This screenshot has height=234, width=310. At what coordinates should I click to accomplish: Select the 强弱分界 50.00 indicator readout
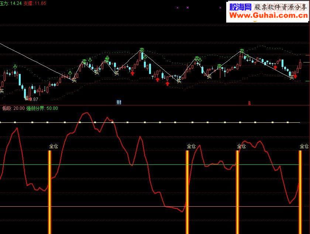click(42, 108)
